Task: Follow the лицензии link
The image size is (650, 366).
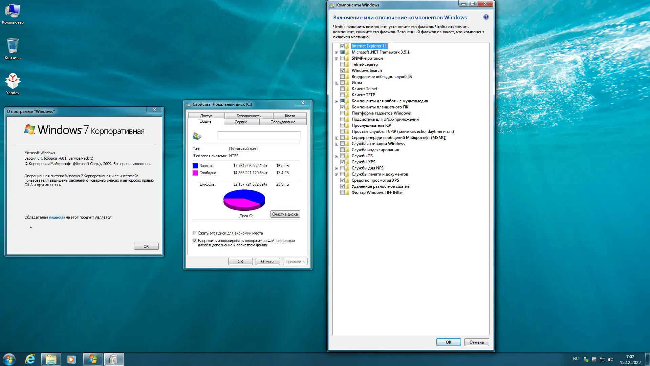Action: tap(57, 218)
